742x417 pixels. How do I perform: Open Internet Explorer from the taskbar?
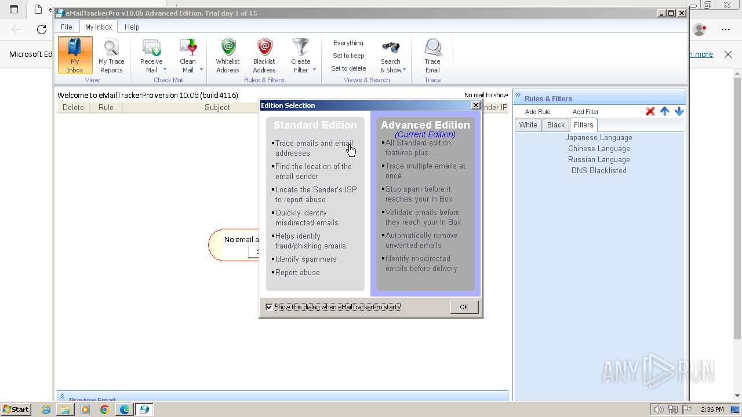point(46,409)
